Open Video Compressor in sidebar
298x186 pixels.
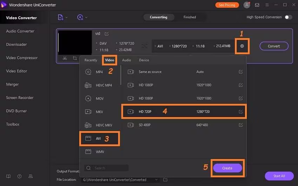point(22,58)
